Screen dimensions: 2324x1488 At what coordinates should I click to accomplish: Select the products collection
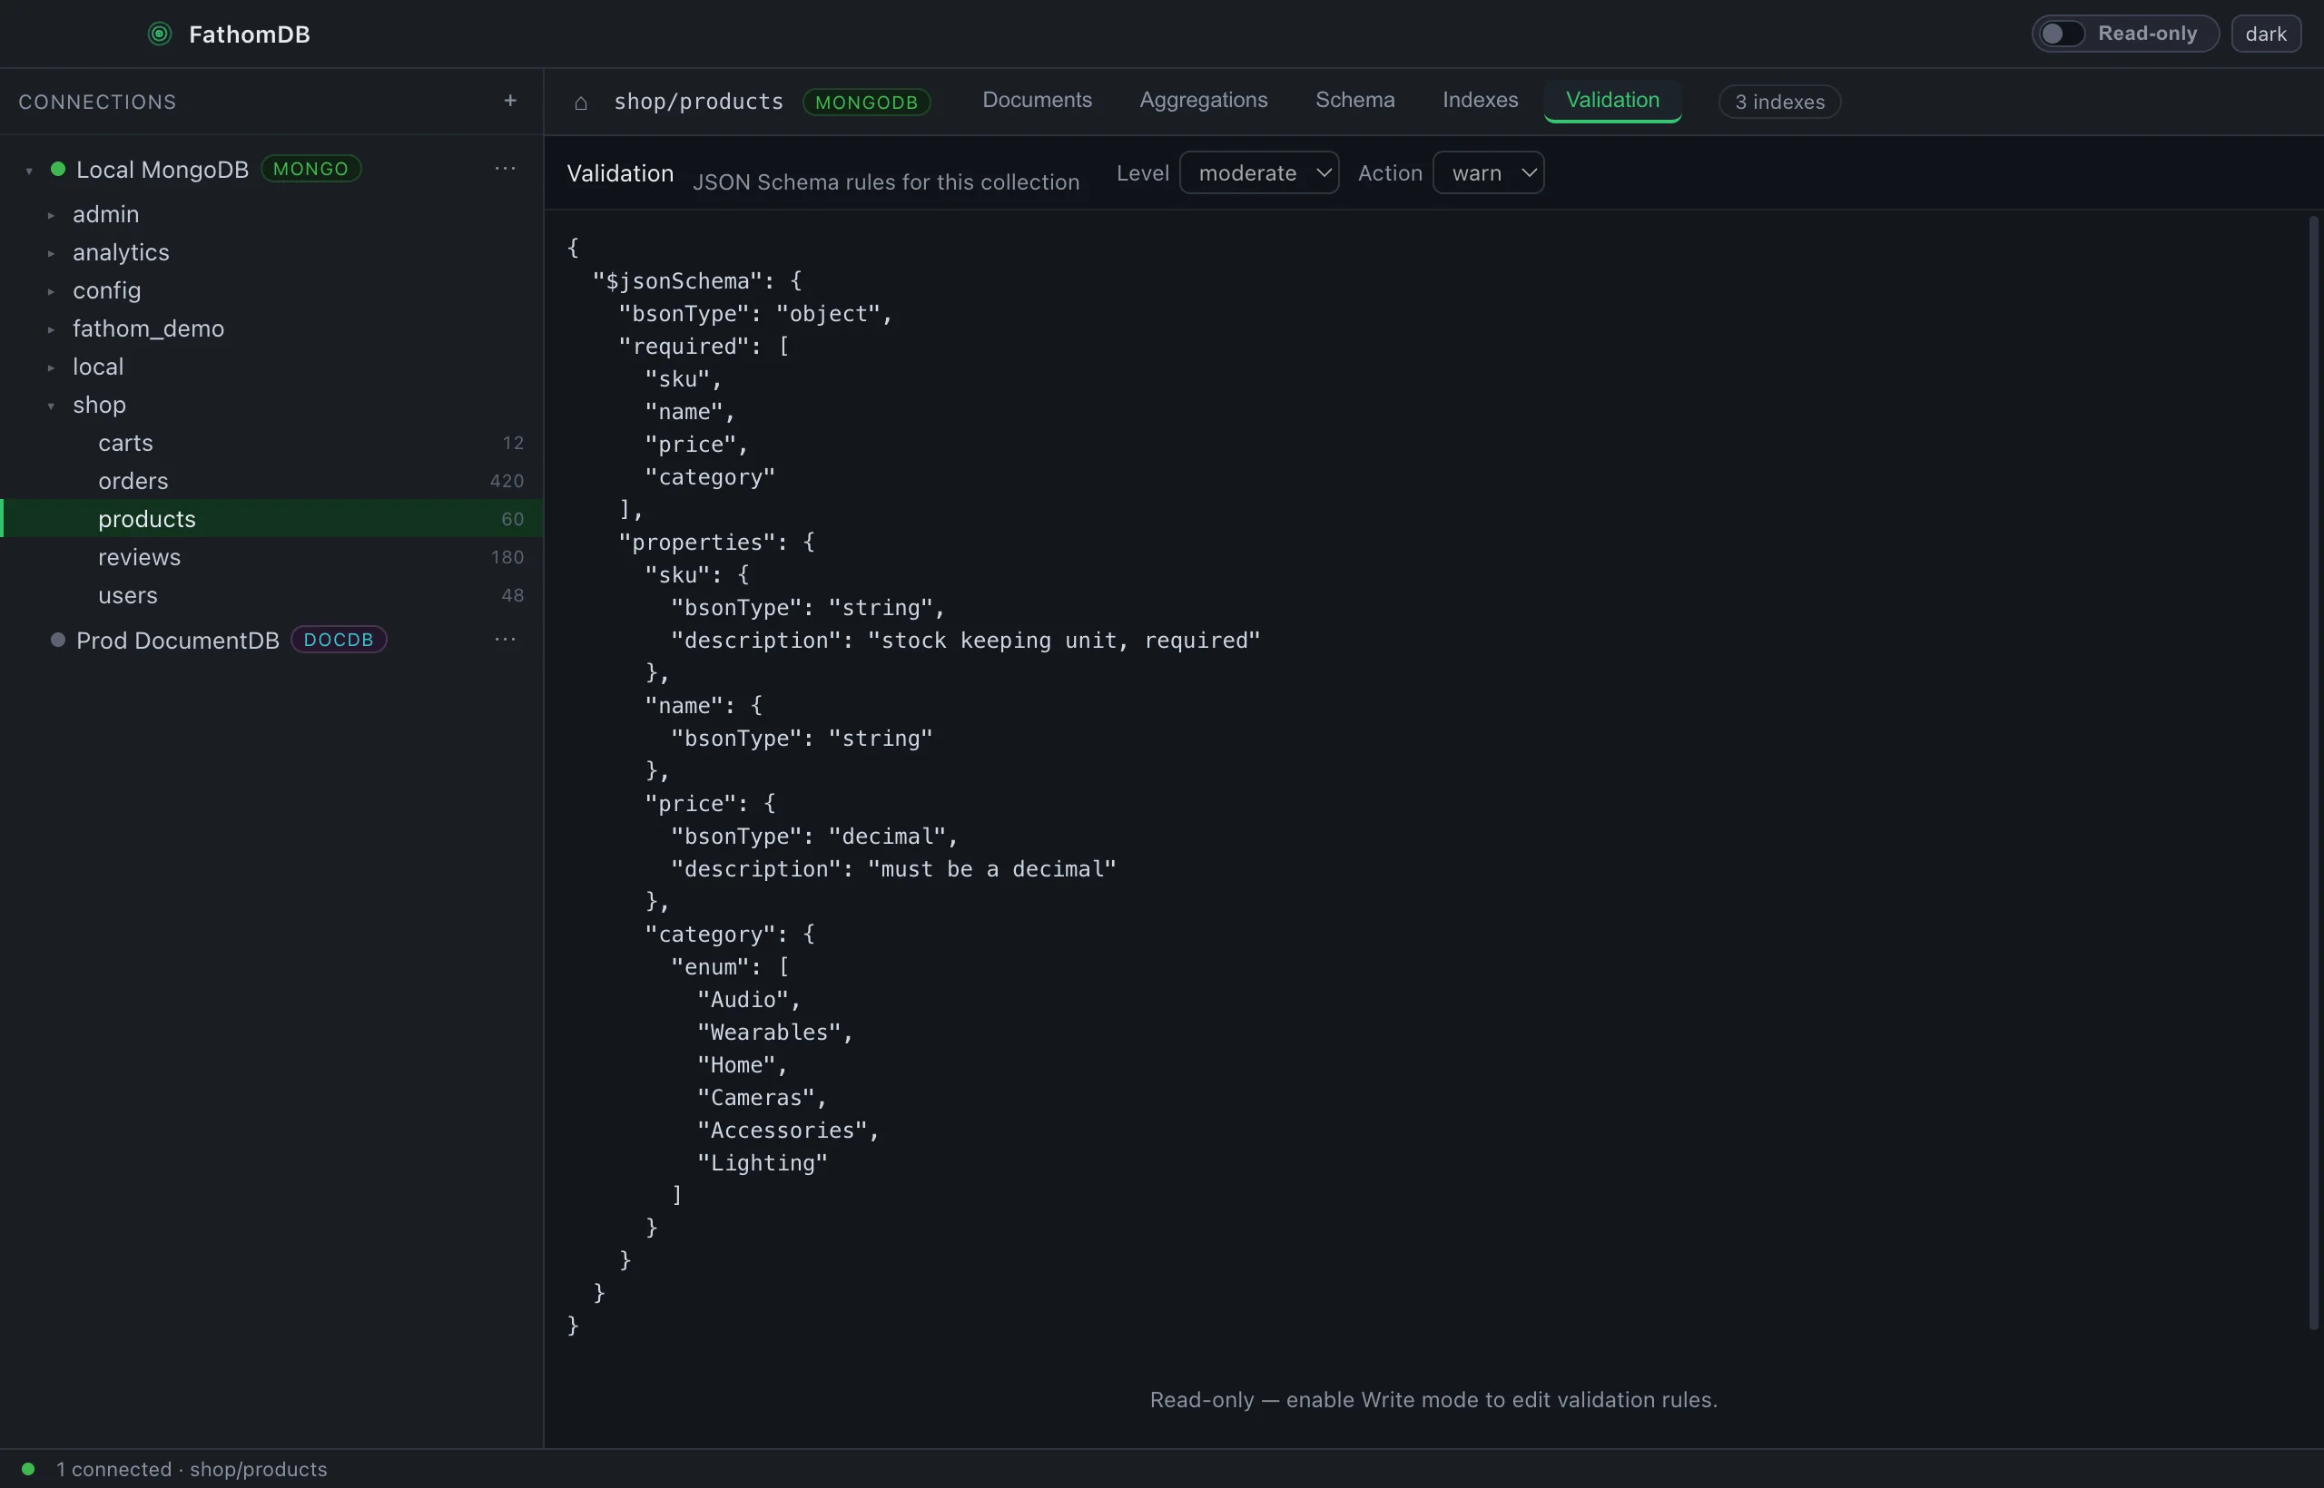coord(271,519)
